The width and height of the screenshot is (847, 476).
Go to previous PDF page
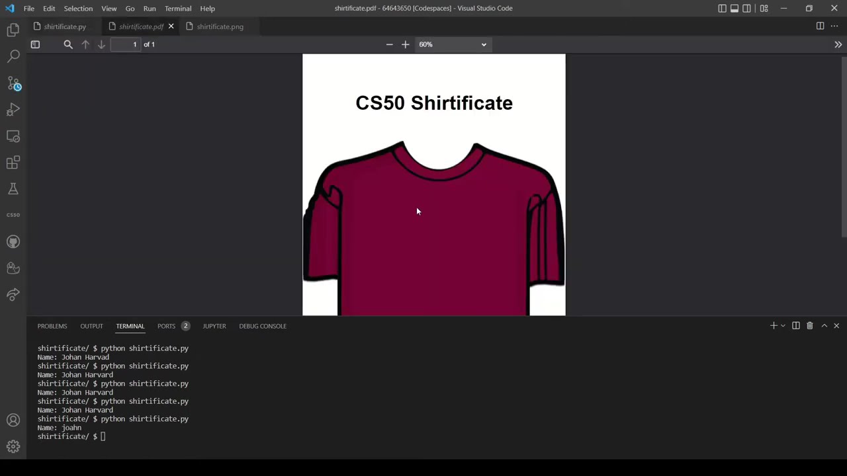pyautogui.click(x=85, y=44)
